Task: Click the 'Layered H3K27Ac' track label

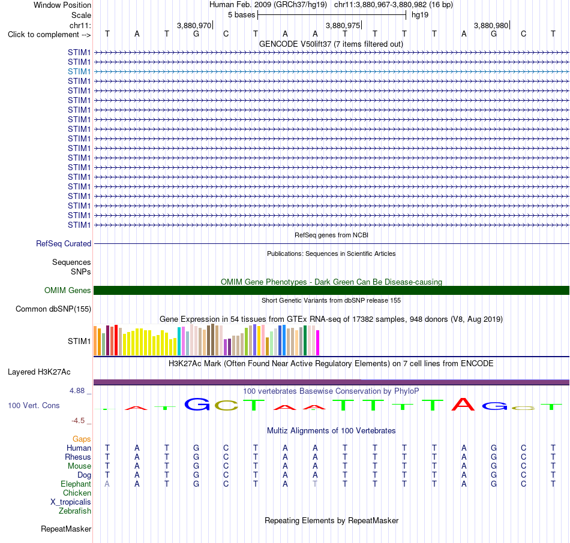Action: [39, 372]
